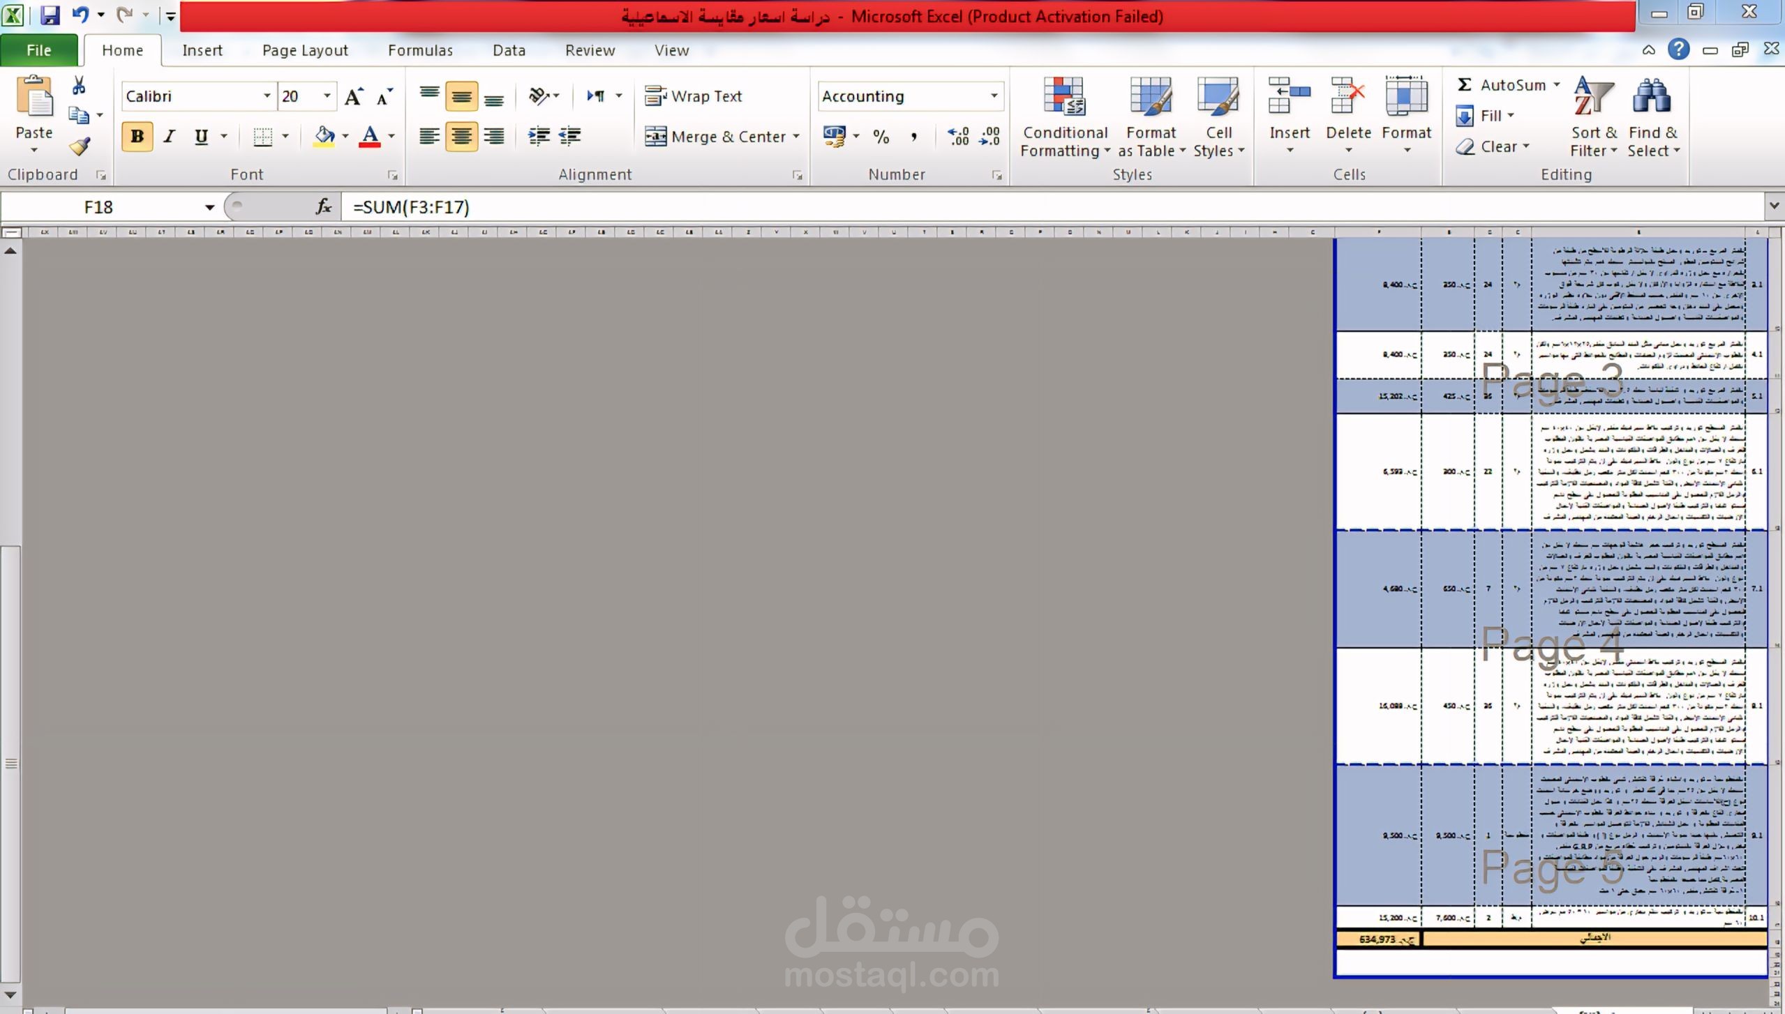Toggle Top Align
The image size is (1785, 1014).
tap(429, 96)
